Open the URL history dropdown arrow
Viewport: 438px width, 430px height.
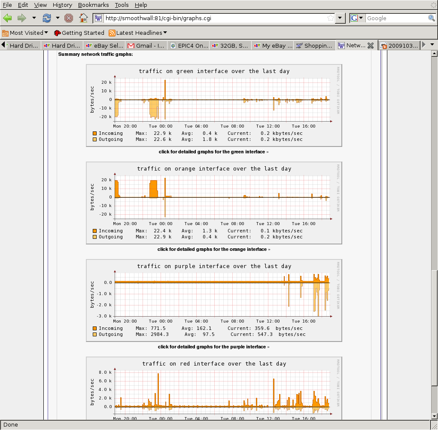click(340, 18)
